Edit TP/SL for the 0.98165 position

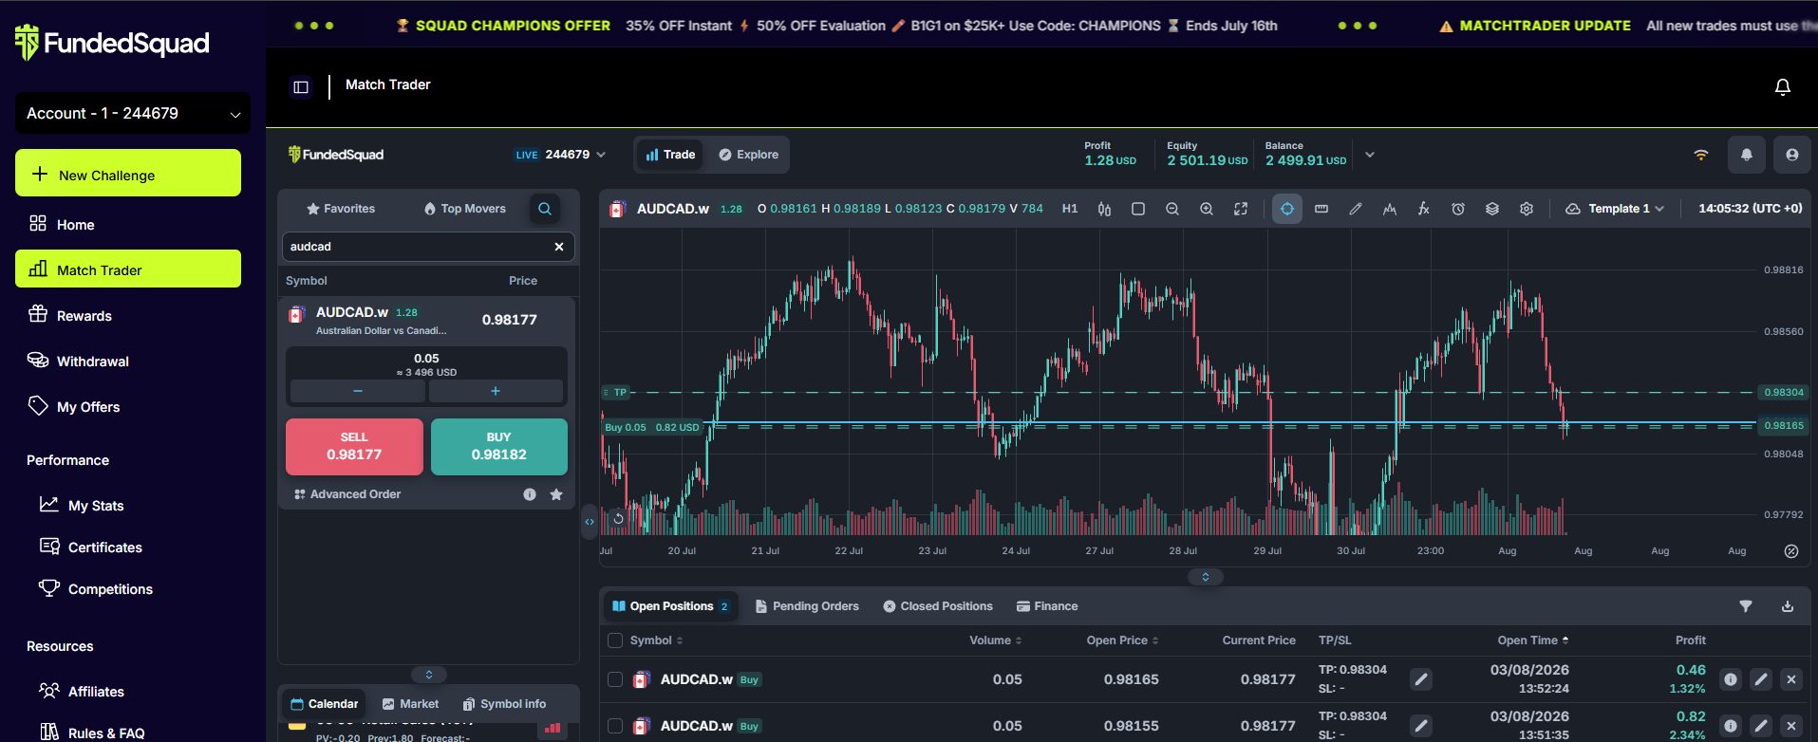tap(1421, 679)
